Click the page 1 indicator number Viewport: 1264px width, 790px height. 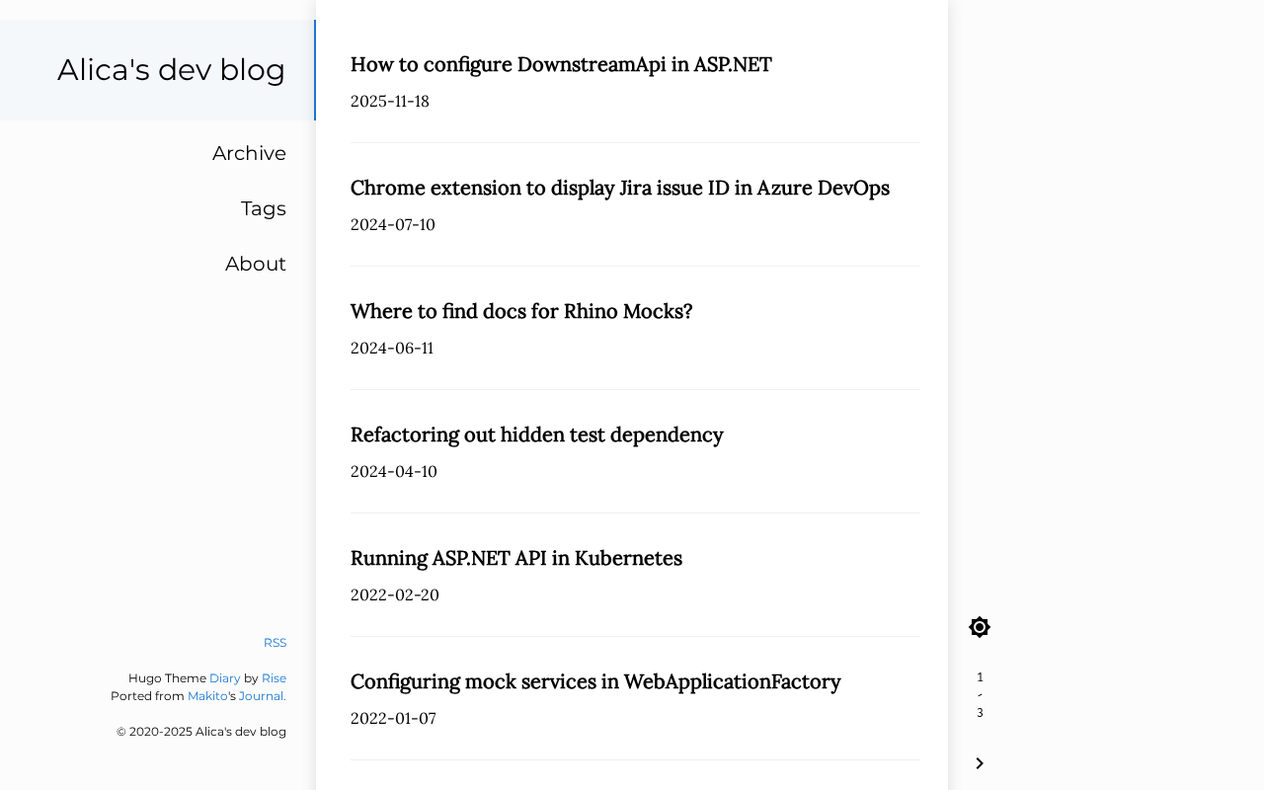[980, 677]
